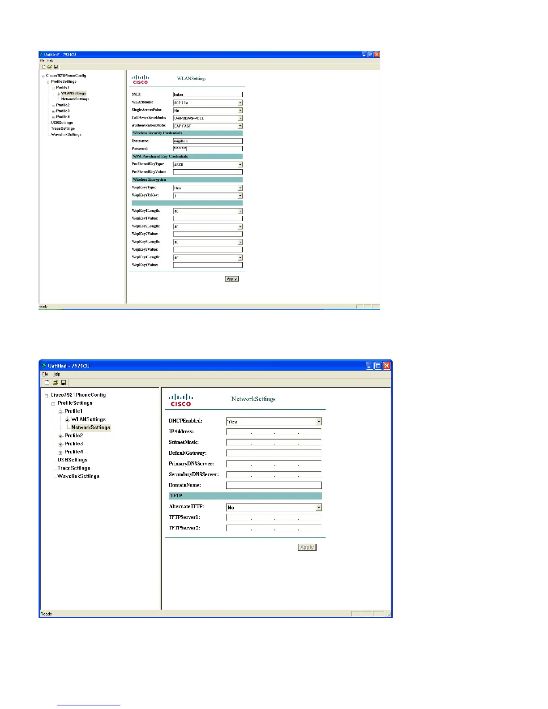
Task: Select WavelinkSettings in upper window tree
Action: pyautogui.click(x=66, y=134)
